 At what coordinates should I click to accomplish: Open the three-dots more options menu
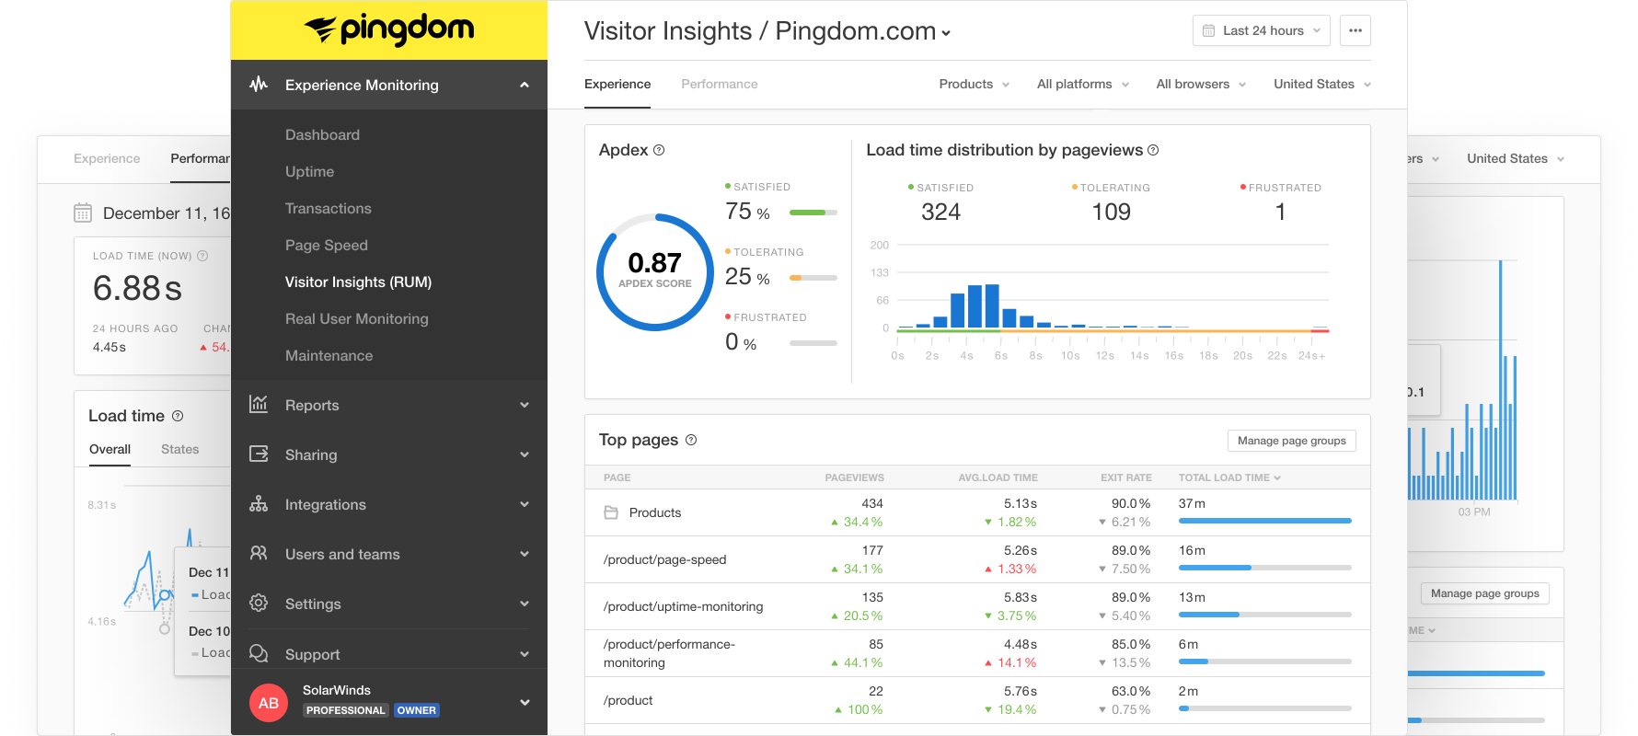click(x=1355, y=30)
